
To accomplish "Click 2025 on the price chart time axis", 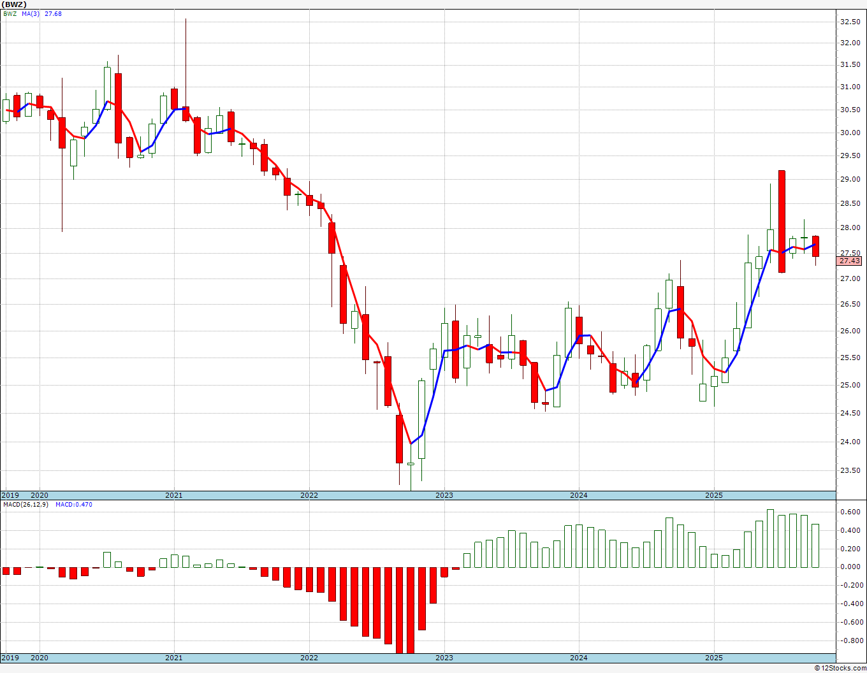I will (714, 495).
